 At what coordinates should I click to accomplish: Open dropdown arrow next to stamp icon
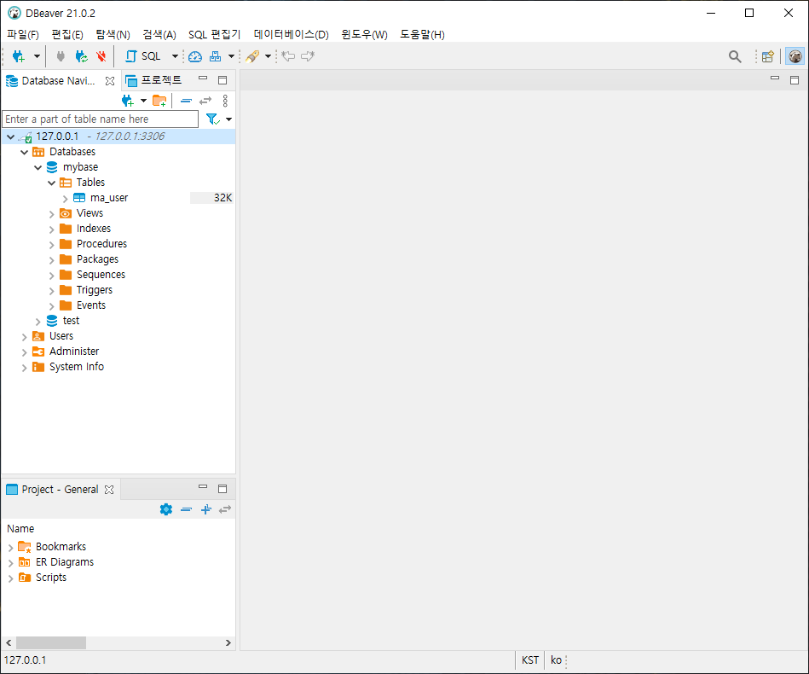[231, 56]
